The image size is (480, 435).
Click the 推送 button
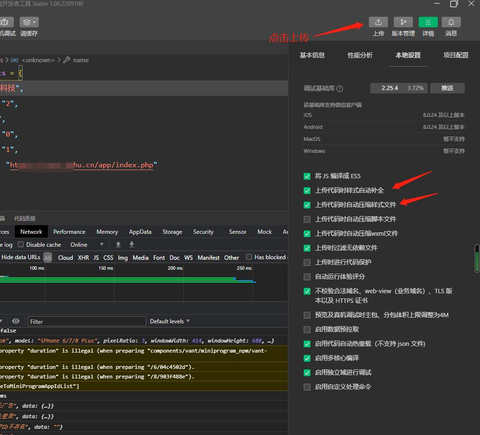(447, 88)
